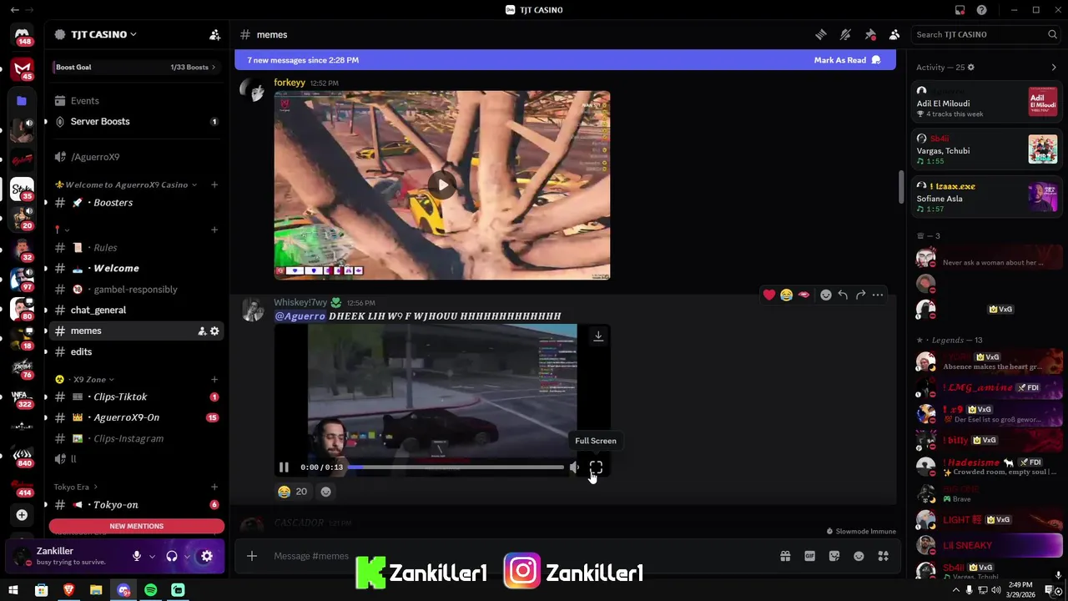Click the NEW MENTIONS button

pos(136,526)
